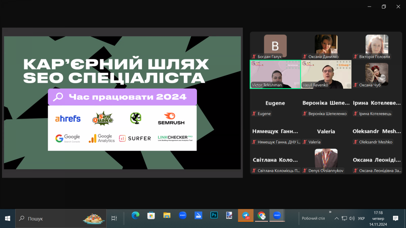The width and height of the screenshot is (406, 228).
Task: Open Photoshop from the taskbar
Action: [214, 215]
